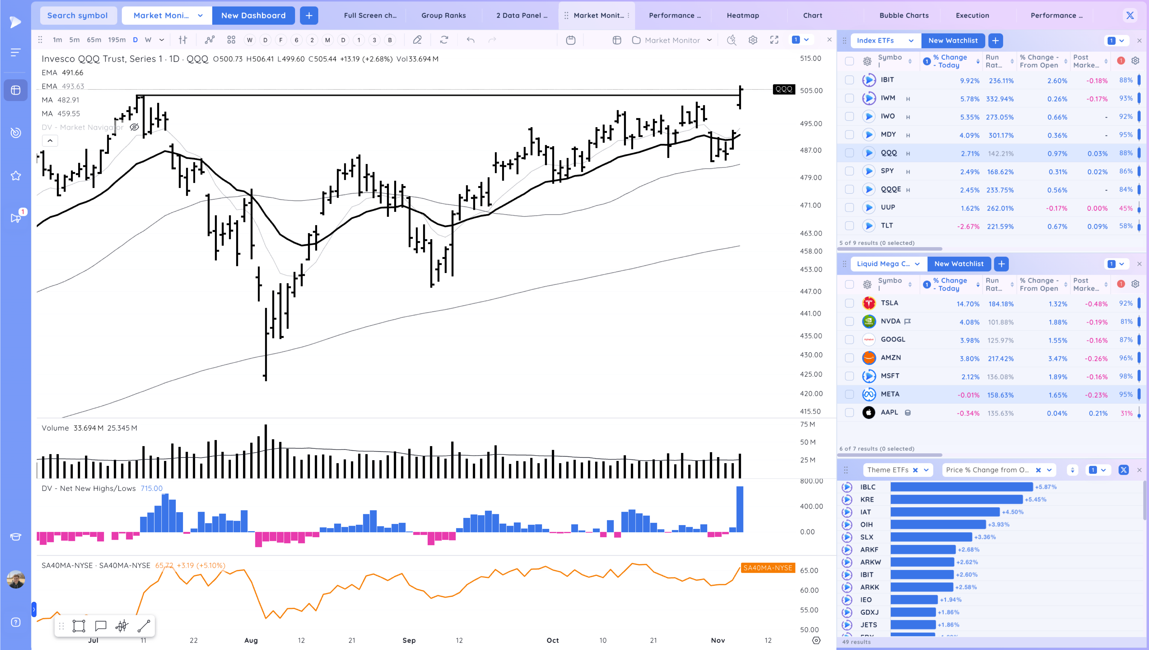The image size is (1149, 650).
Task: Toggle chart fullscreen mode icon
Action: [774, 40]
